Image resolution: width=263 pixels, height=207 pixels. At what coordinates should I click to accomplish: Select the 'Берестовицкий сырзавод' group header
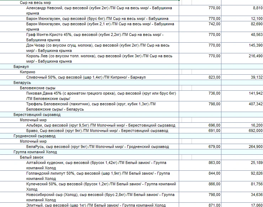tap(37, 115)
